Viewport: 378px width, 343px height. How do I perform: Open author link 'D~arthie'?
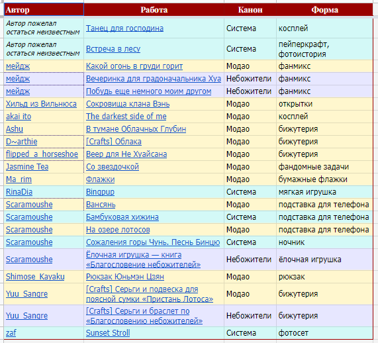[x=21, y=141]
